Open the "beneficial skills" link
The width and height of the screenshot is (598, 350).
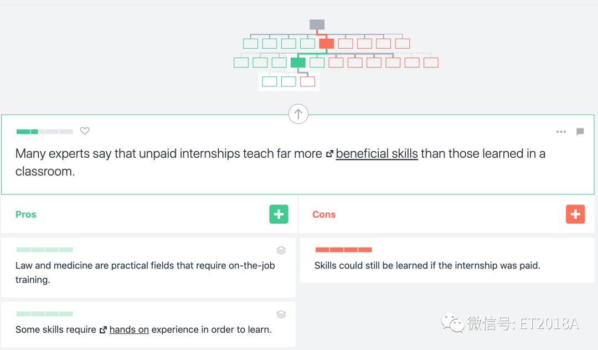click(377, 153)
